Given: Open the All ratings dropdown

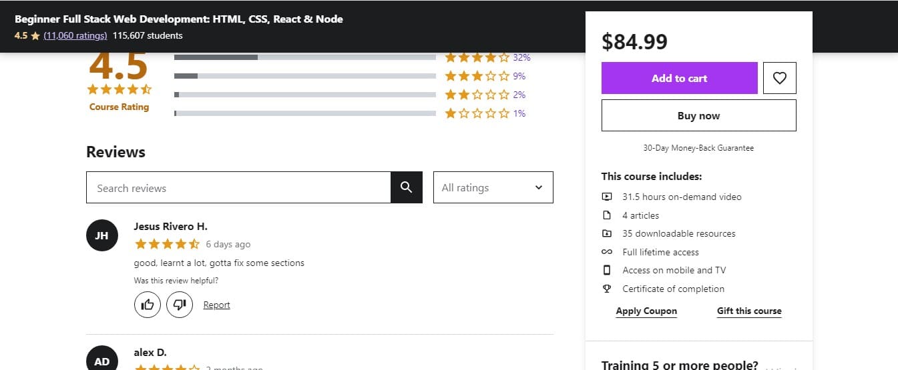Looking at the screenshot, I should [x=493, y=187].
